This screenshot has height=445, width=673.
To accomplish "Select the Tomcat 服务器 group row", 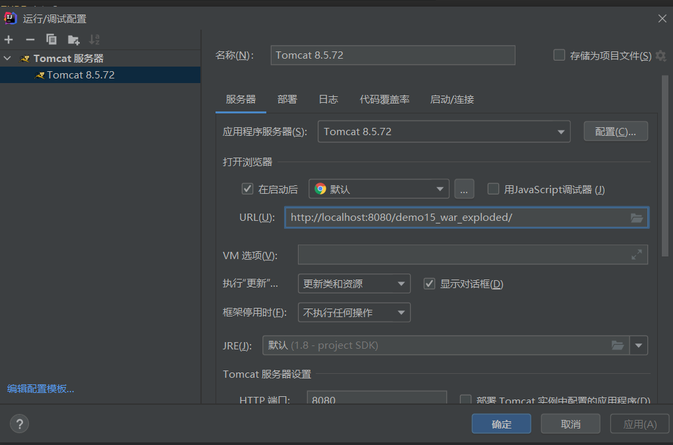I will point(100,59).
